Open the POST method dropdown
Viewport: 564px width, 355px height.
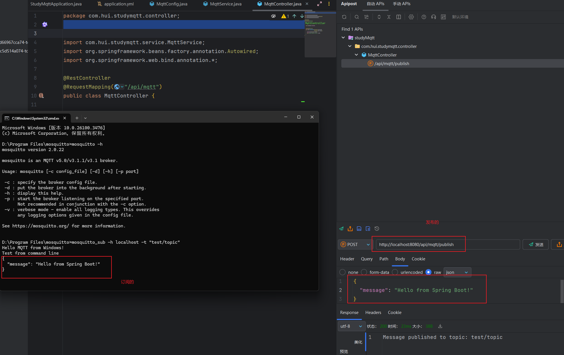pyautogui.click(x=355, y=245)
